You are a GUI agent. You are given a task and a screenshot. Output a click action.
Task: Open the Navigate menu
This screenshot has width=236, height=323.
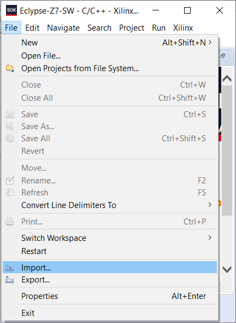(x=63, y=27)
